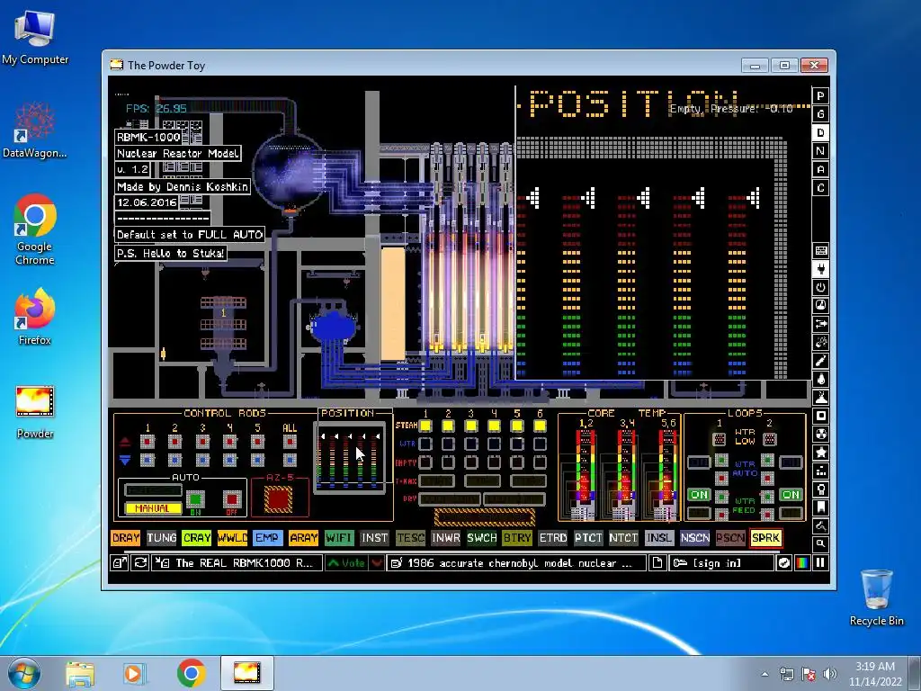
Task: Open the Tools lightbulb icon menu
Action: coord(820,489)
